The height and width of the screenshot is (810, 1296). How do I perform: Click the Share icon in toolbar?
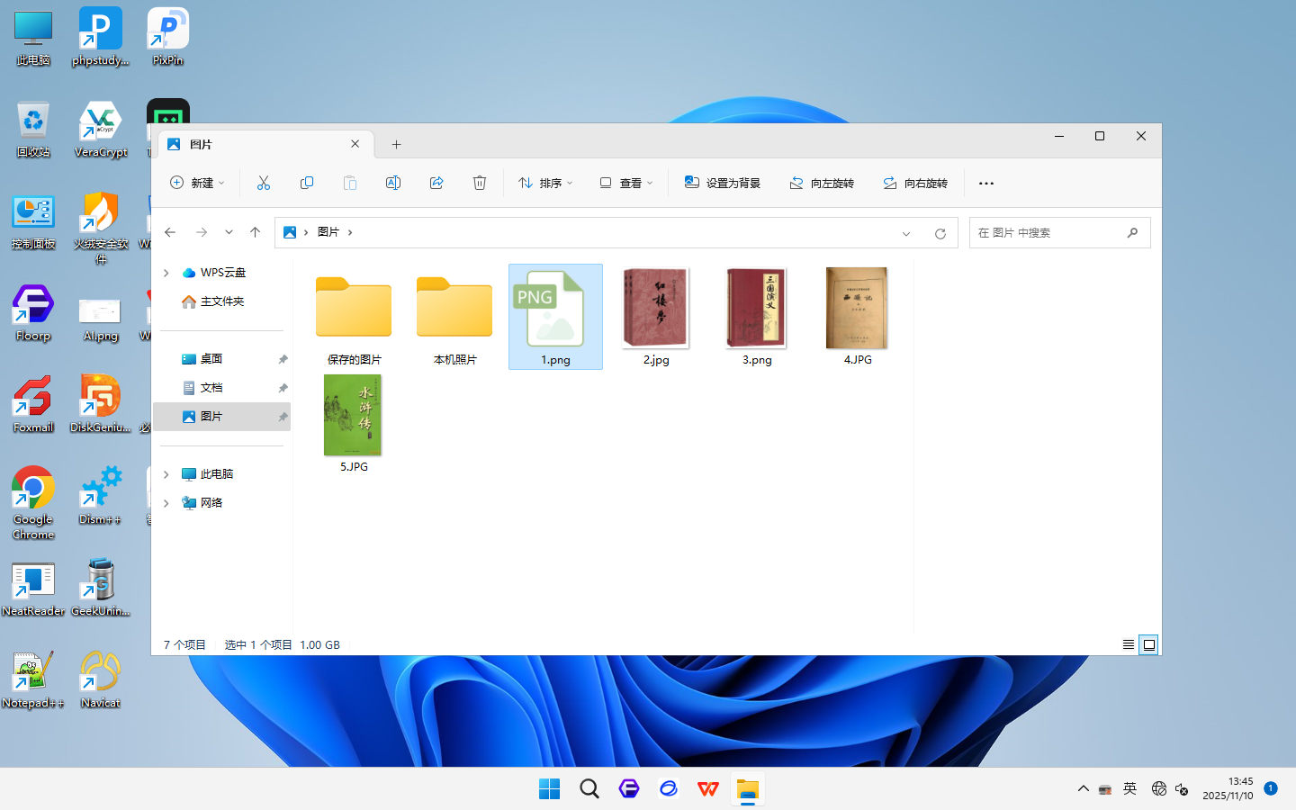[x=436, y=183]
